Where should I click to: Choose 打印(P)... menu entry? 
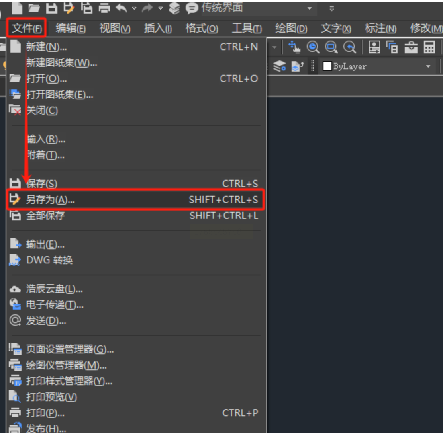pyautogui.click(x=136, y=413)
